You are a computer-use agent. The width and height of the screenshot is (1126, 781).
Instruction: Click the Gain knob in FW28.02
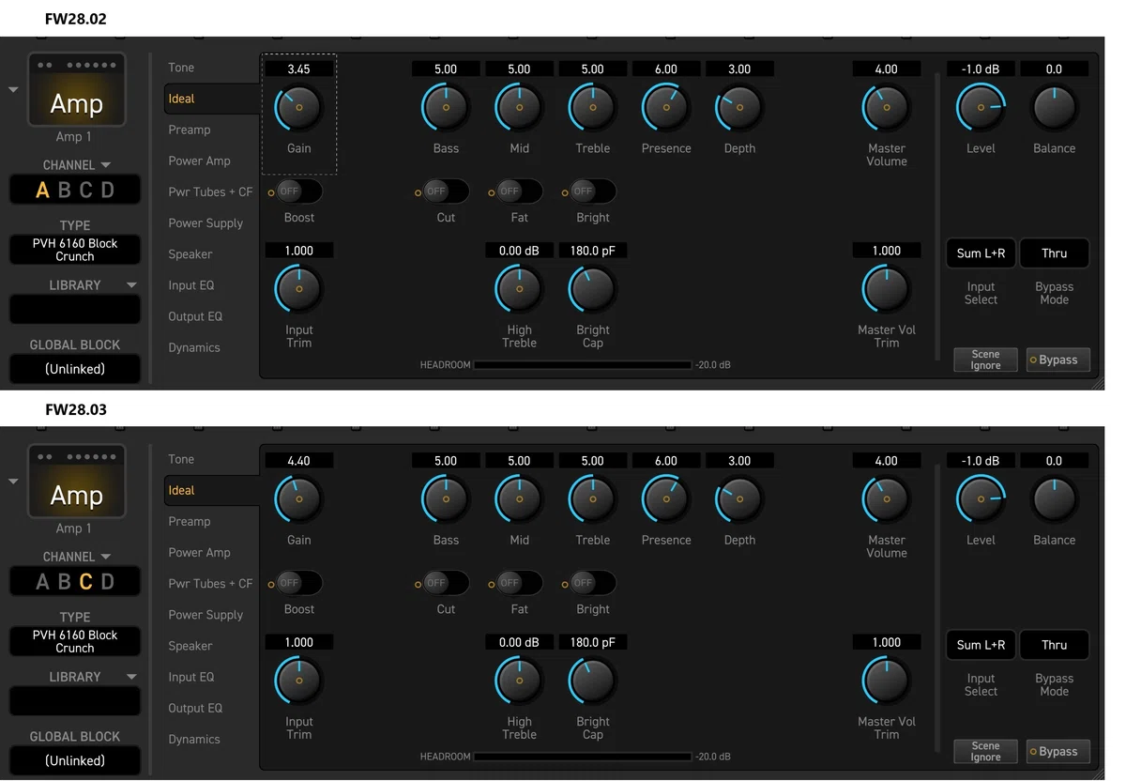299,108
